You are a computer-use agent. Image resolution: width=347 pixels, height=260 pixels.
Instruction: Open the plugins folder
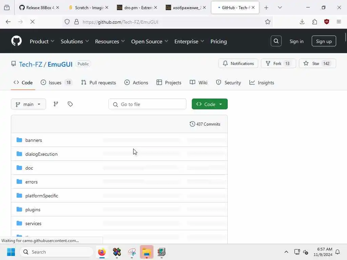(33, 210)
